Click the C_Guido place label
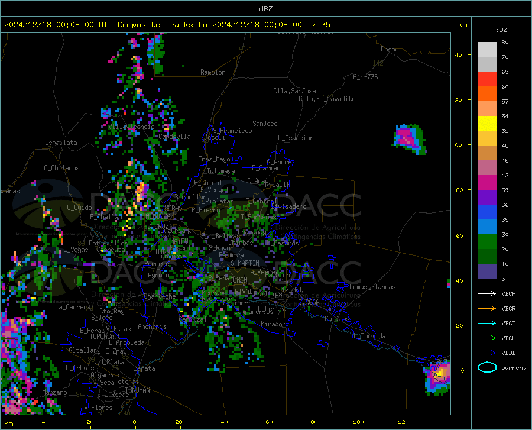The width and height of the screenshot is (532, 430). tap(79, 208)
